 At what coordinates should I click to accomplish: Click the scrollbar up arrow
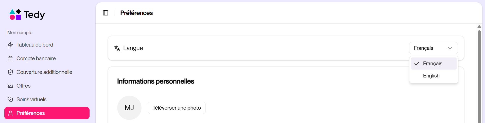(x=479, y=27)
